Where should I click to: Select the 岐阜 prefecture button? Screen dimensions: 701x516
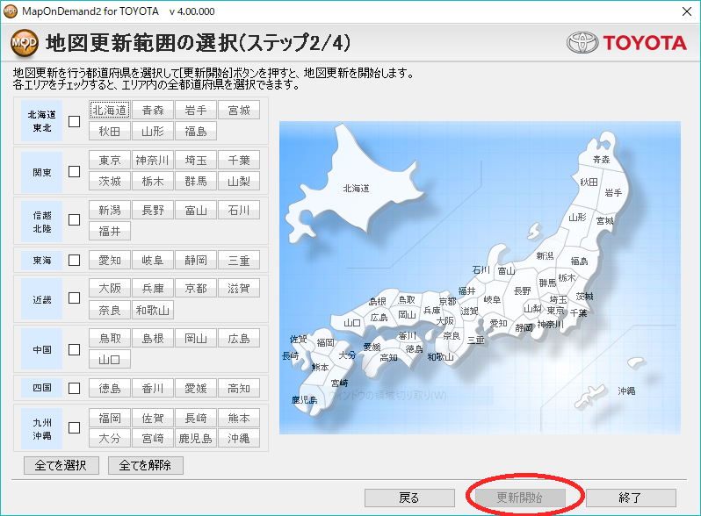(x=153, y=260)
